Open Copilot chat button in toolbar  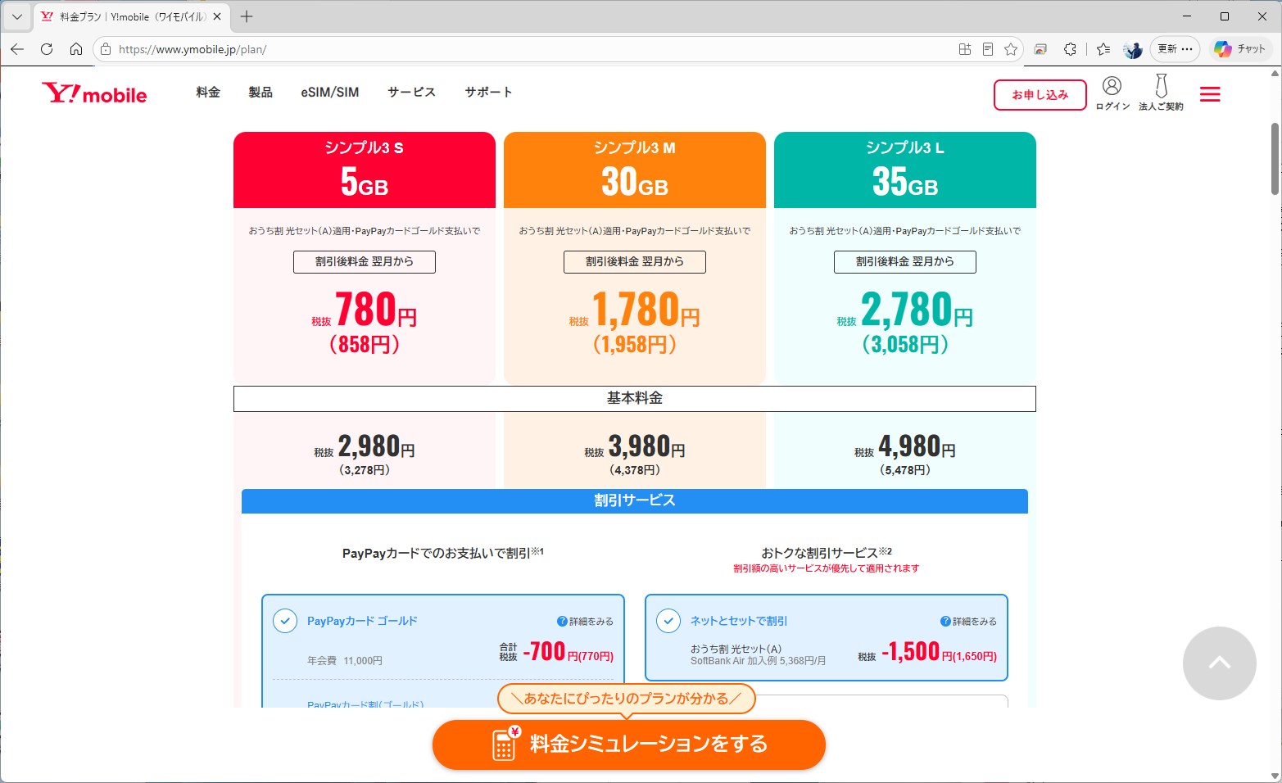point(1240,49)
